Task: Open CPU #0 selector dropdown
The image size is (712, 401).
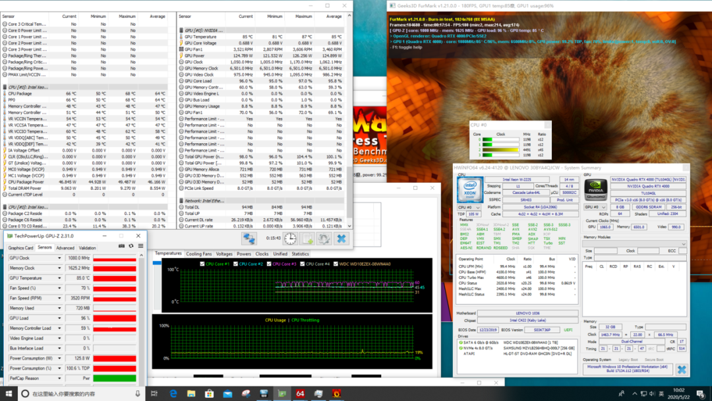Action: tap(469, 207)
